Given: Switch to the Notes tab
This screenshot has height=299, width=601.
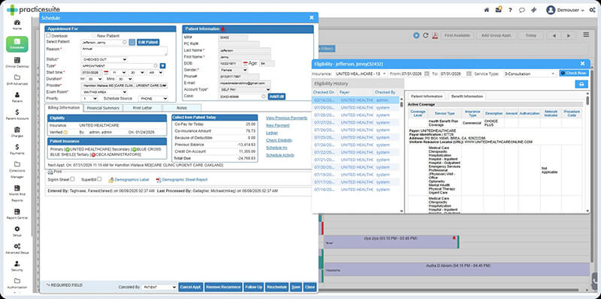Looking at the screenshot, I should (182, 108).
